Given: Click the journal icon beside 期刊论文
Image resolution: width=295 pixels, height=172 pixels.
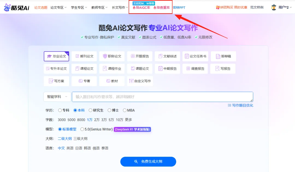Looking at the screenshot, I should pos(77,56).
